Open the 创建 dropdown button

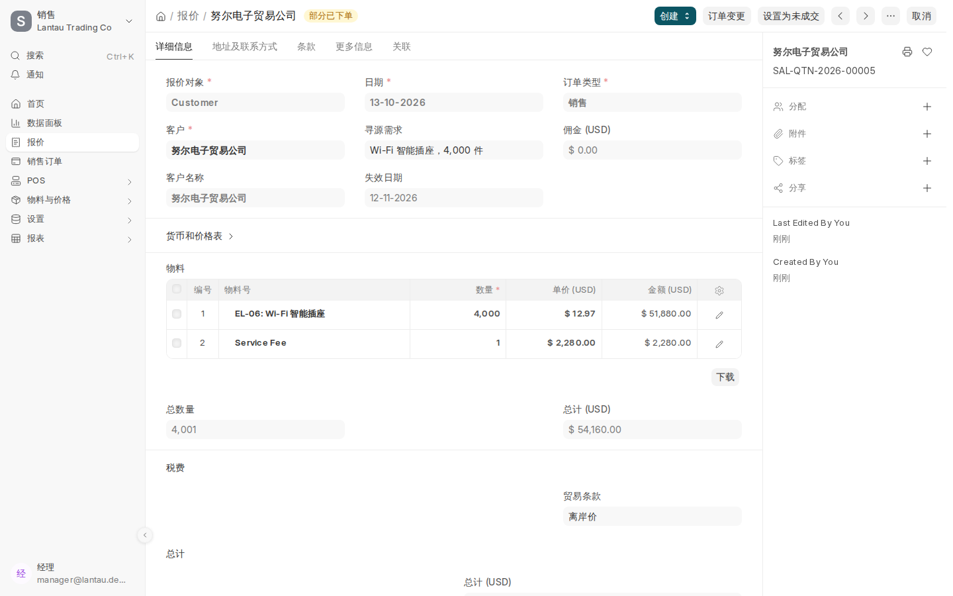(675, 16)
